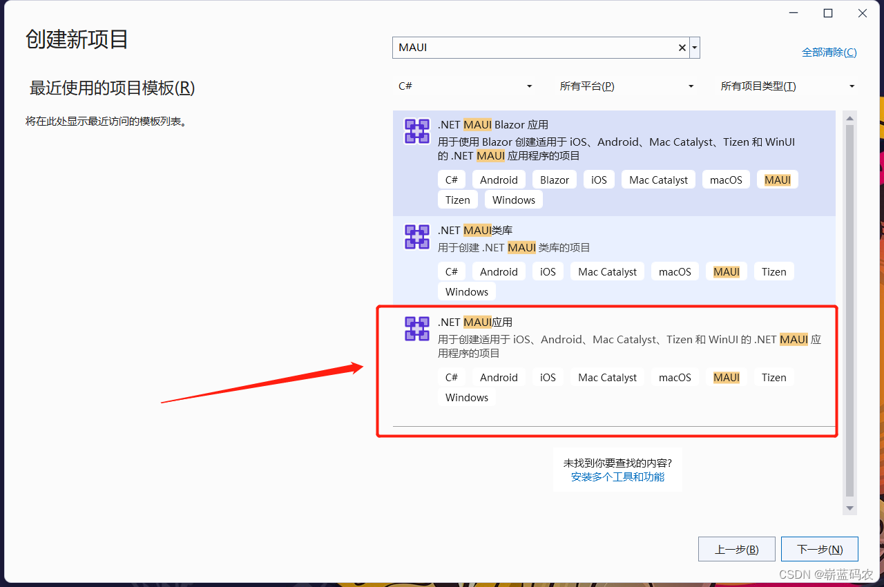The width and height of the screenshot is (884, 587).
Task: Click the Tizen tag in Blazor template
Action: (x=457, y=200)
